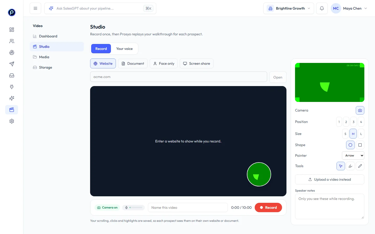Set camera position to 1
This screenshot has height=234, width=375.
click(x=339, y=122)
